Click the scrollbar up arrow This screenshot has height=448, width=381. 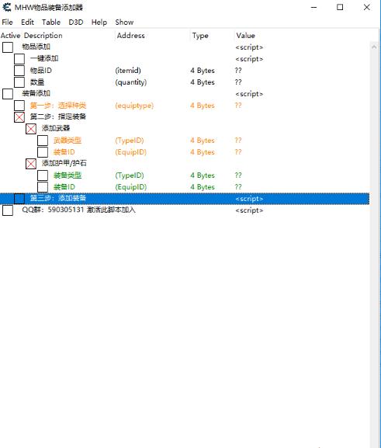pos(374,47)
